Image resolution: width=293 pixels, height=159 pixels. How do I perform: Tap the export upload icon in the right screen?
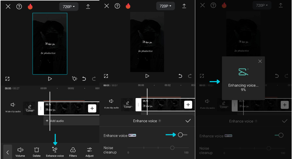point(281,5)
